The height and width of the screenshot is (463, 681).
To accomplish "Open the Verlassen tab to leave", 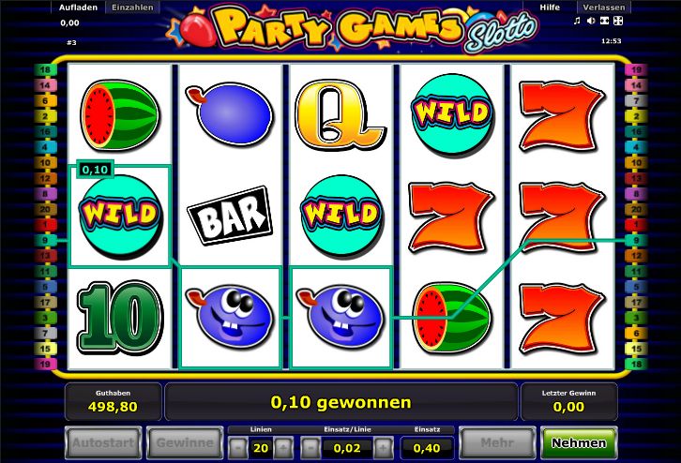I will click(604, 7).
